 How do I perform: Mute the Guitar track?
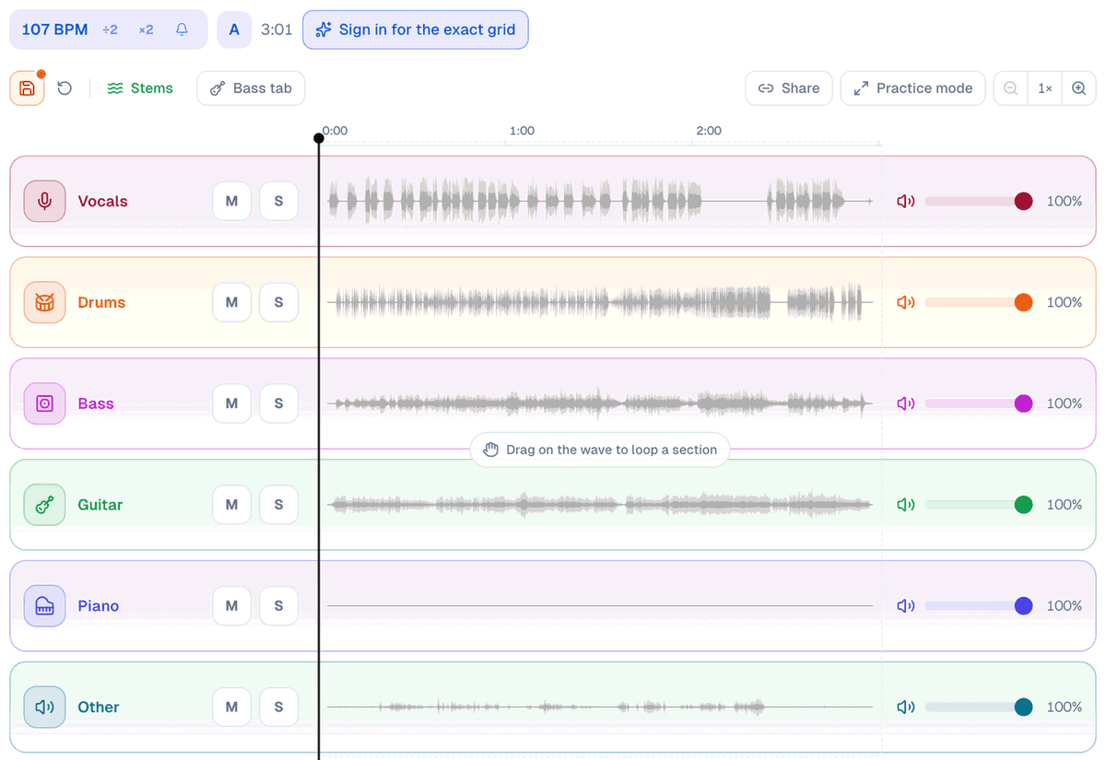tap(231, 505)
